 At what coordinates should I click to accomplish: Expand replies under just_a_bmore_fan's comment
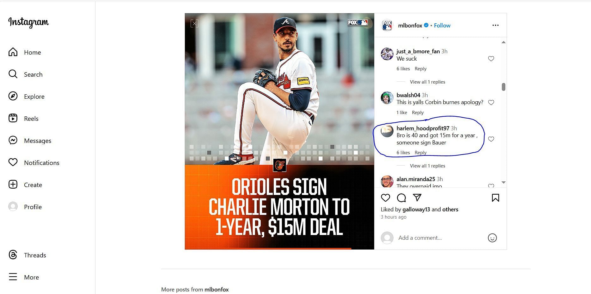[427, 82]
